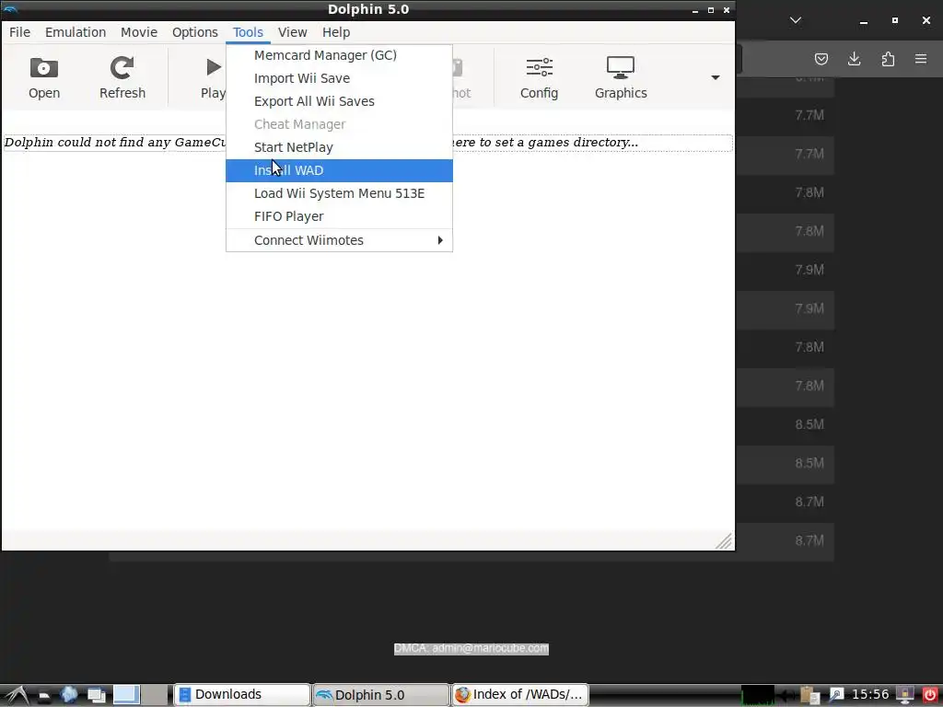
Task: Click the DMCA admin email link
Action: [x=471, y=648]
